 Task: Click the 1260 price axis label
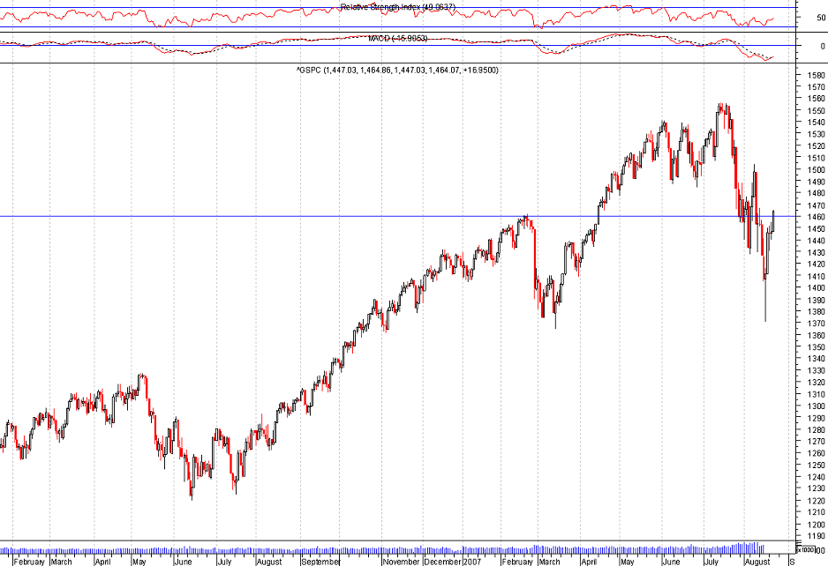[817, 453]
